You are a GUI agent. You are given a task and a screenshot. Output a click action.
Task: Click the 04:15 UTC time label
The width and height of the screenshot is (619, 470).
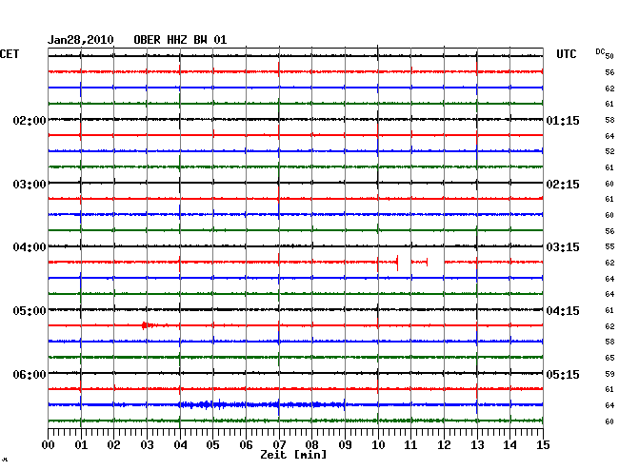coord(563,311)
